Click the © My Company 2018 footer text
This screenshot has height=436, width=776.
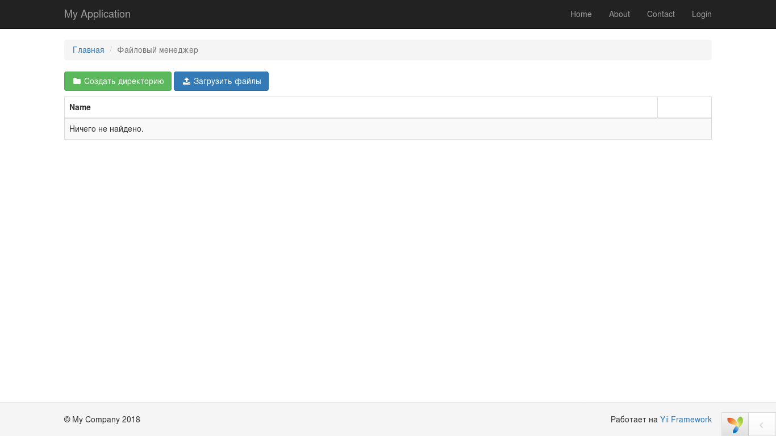[x=102, y=420]
